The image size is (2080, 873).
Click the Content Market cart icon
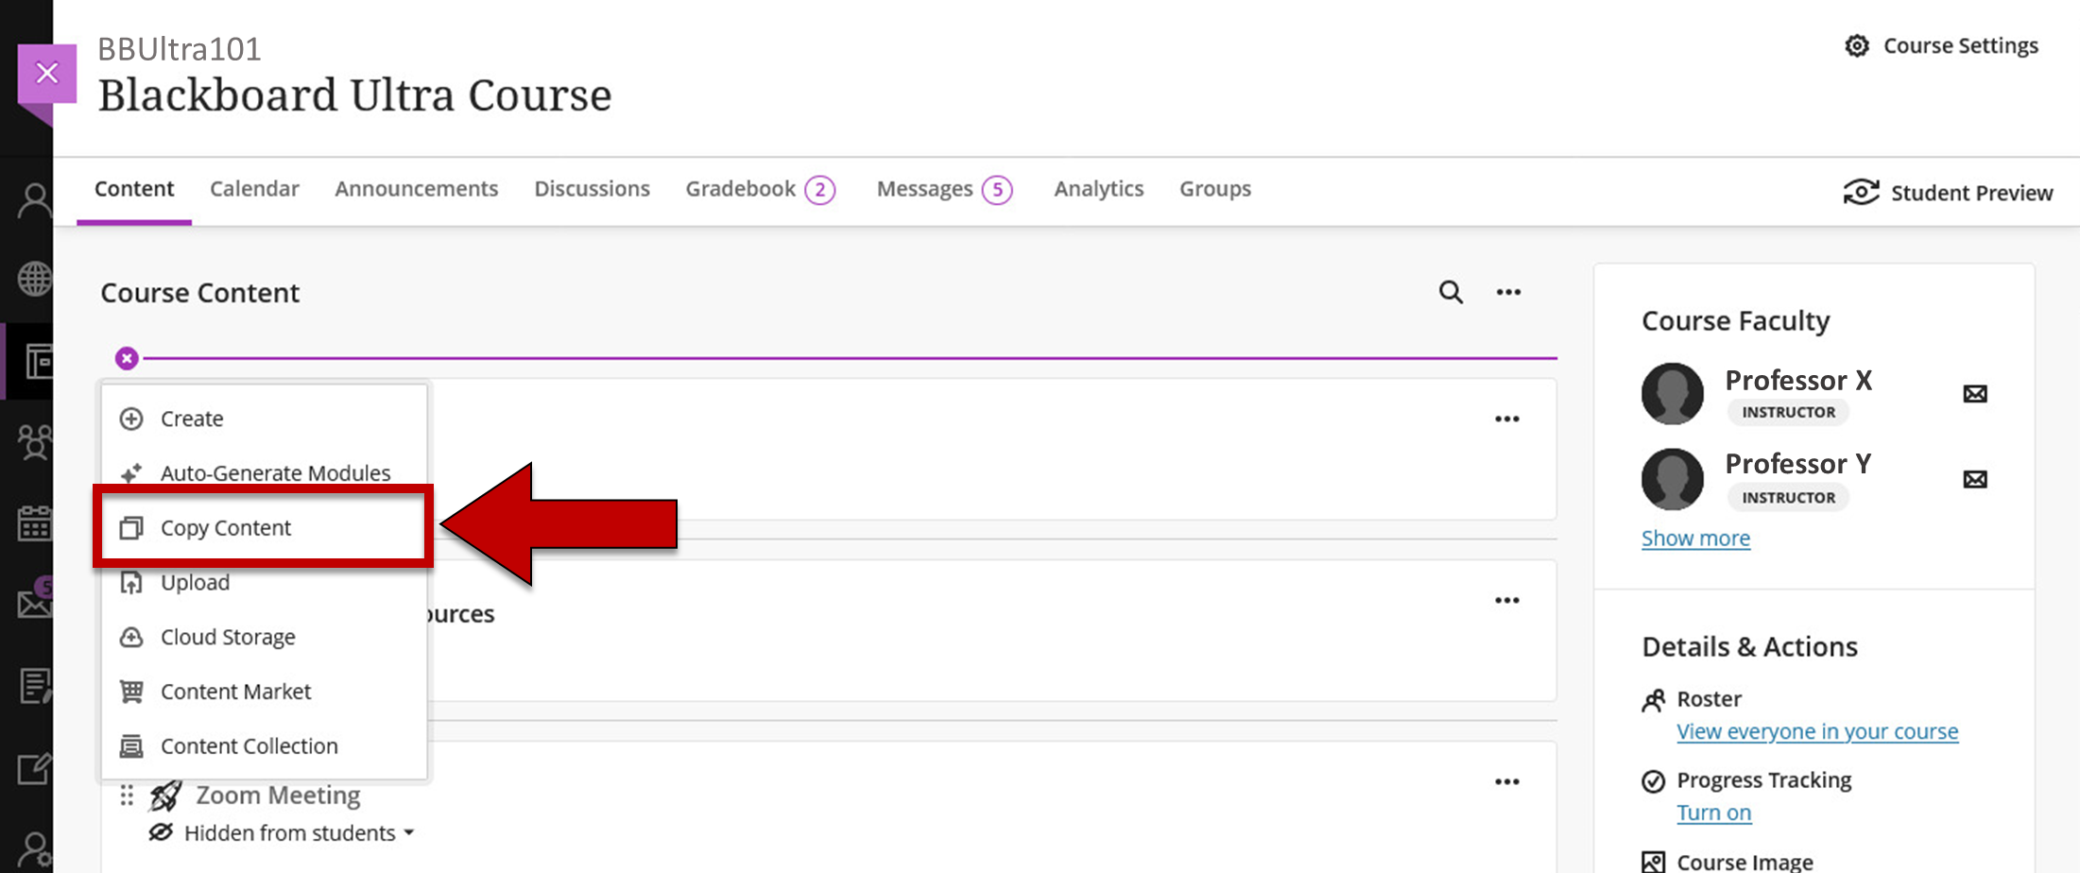pyautogui.click(x=131, y=692)
